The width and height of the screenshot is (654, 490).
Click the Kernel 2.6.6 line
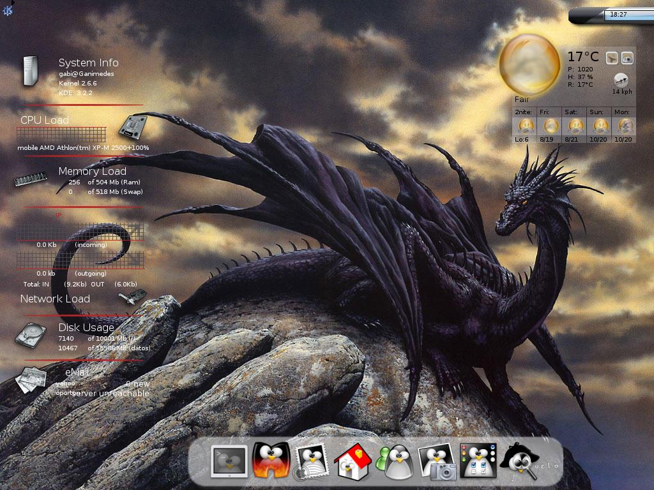(77, 84)
